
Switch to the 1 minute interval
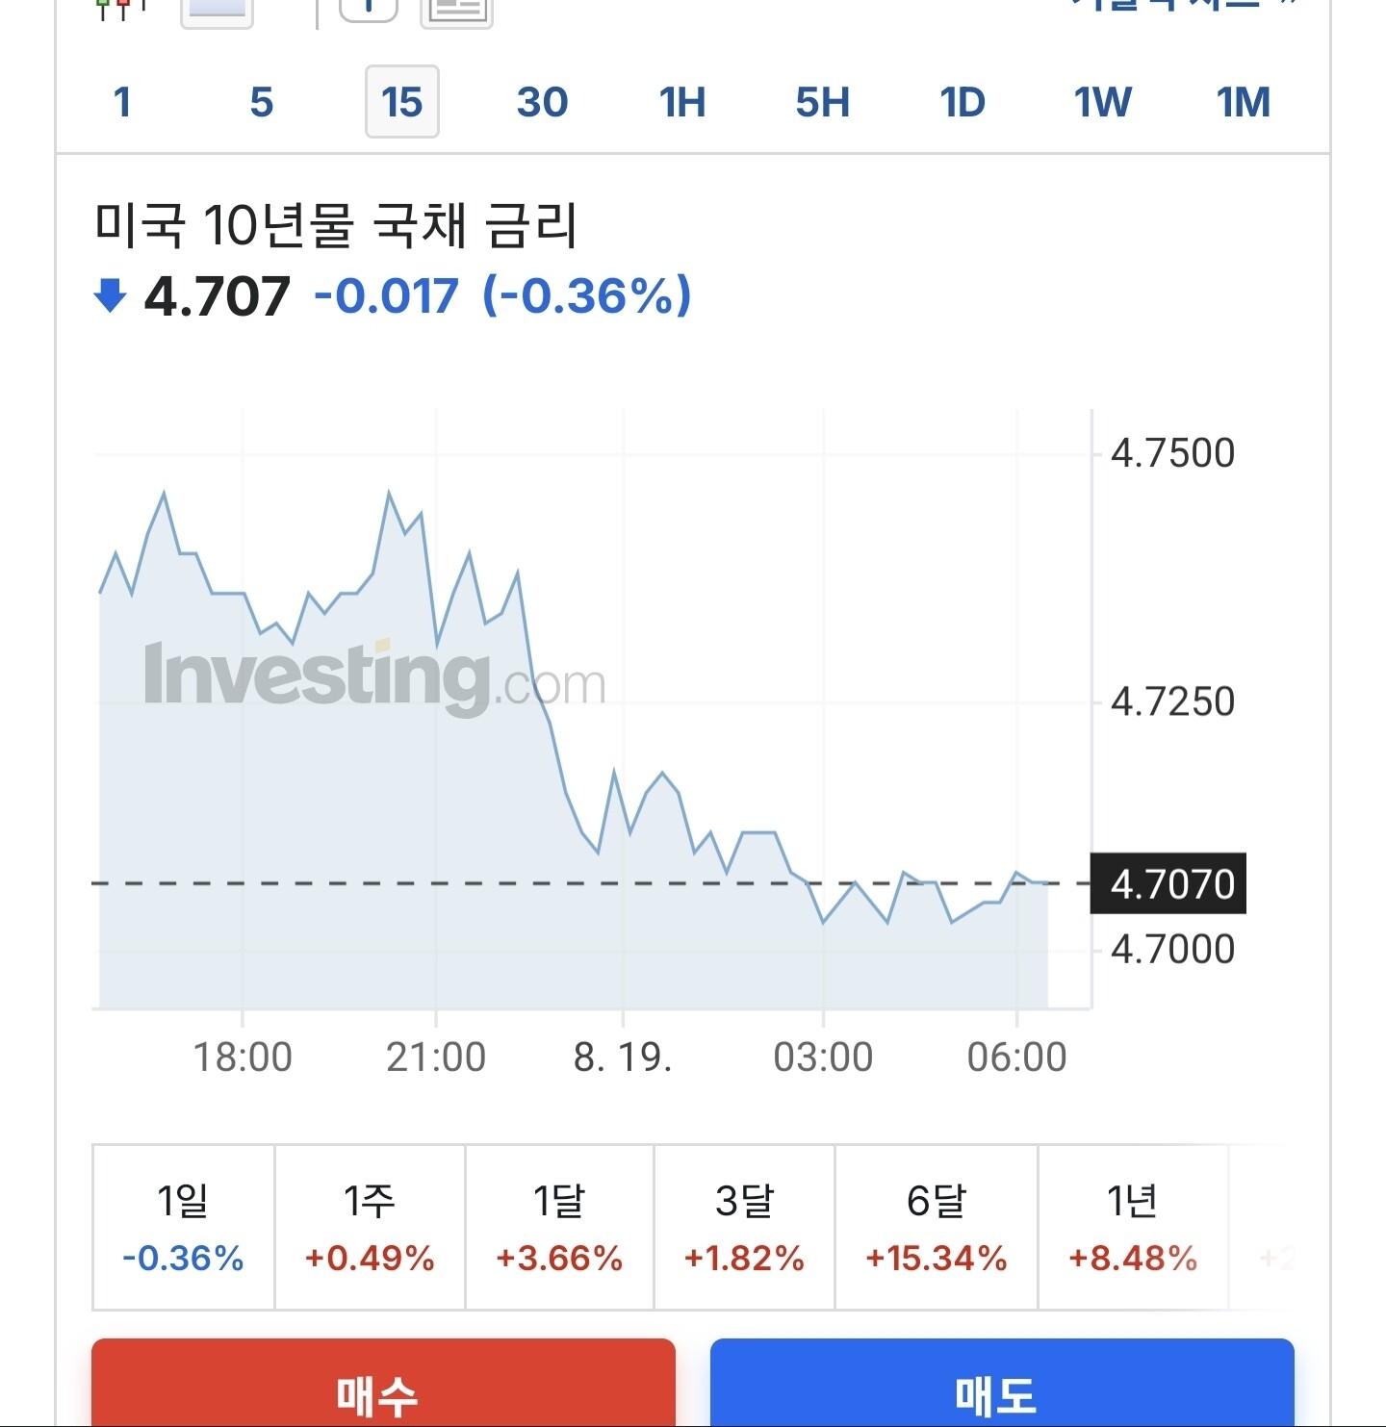(122, 102)
